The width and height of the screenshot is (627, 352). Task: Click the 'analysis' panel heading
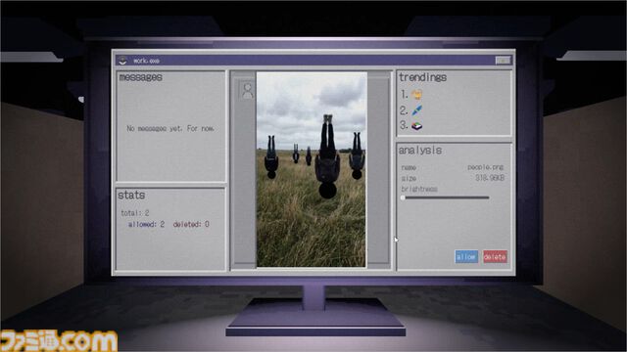click(x=420, y=151)
